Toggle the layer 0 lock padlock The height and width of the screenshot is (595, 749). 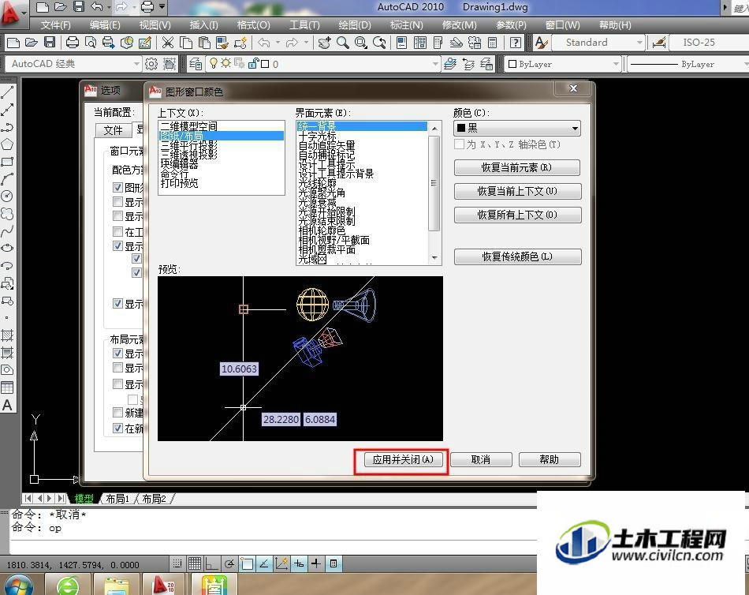click(x=254, y=63)
